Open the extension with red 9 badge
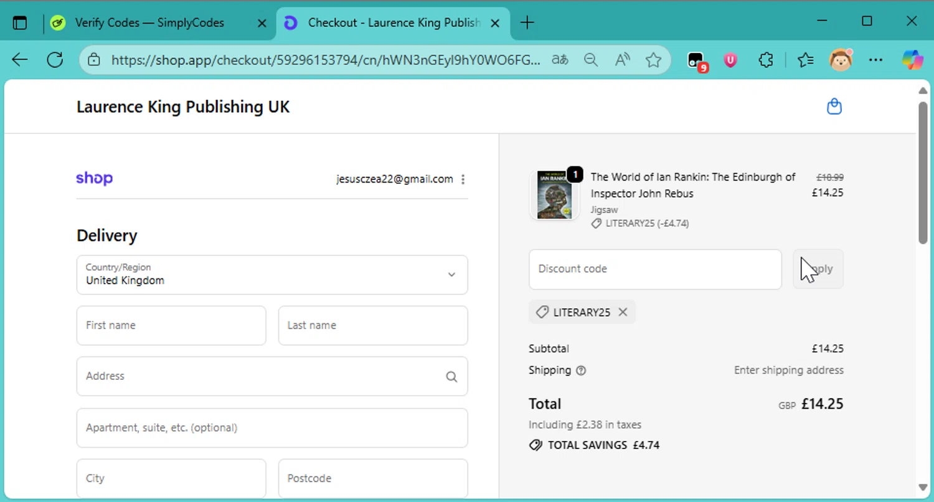 click(697, 61)
